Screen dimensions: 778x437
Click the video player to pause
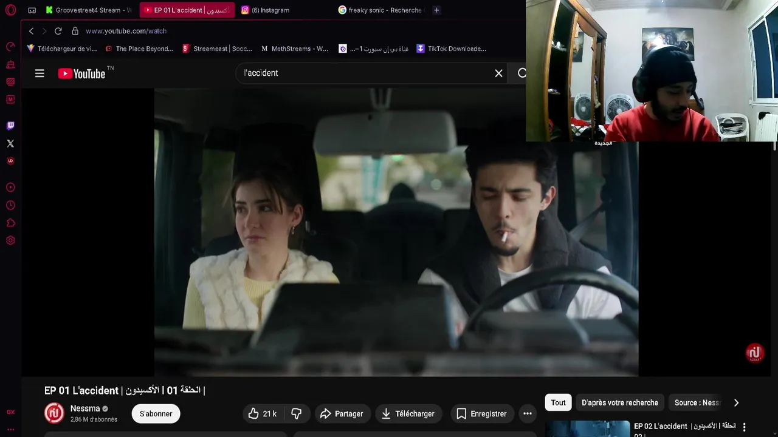[396, 232]
